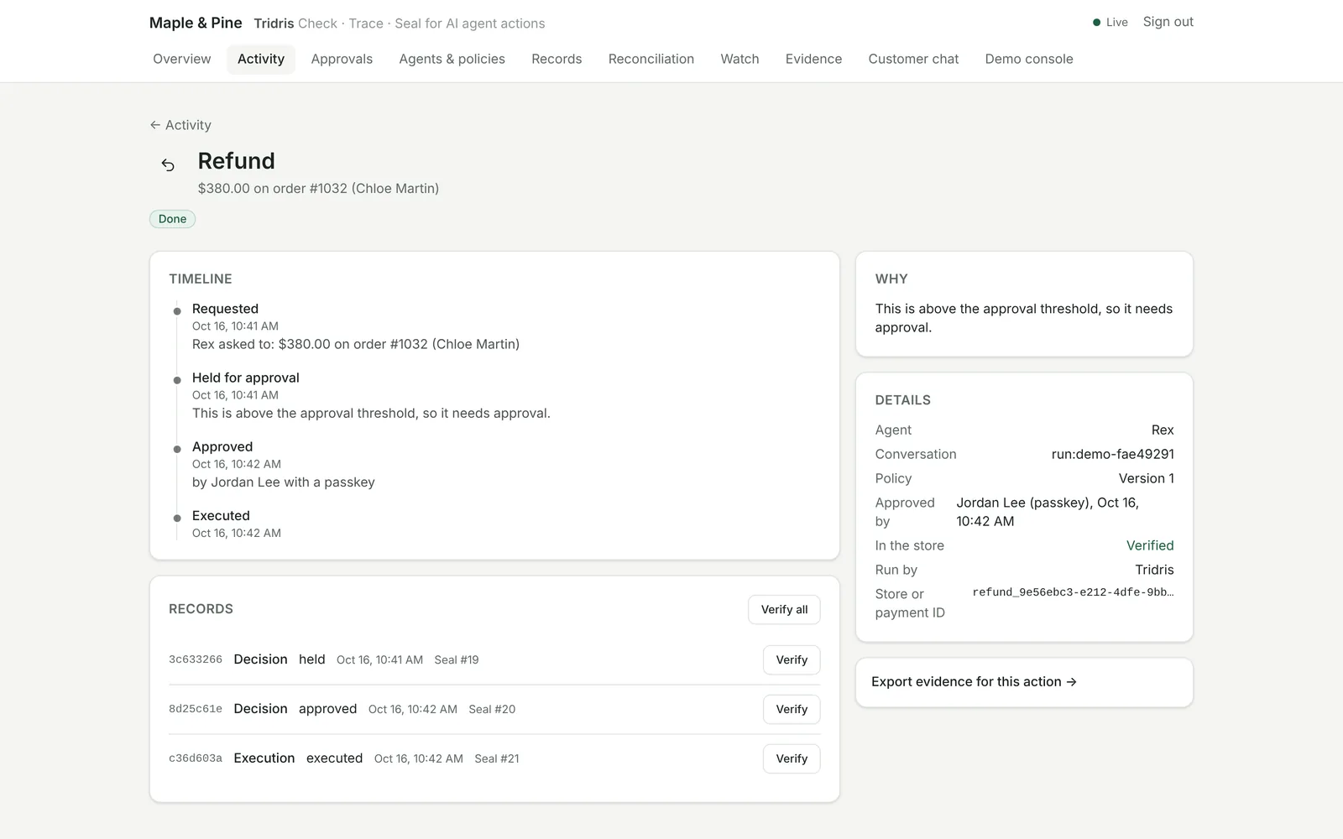The width and height of the screenshot is (1343, 839).
Task: Click the Policy value Version 1
Action: click(1146, 478)
